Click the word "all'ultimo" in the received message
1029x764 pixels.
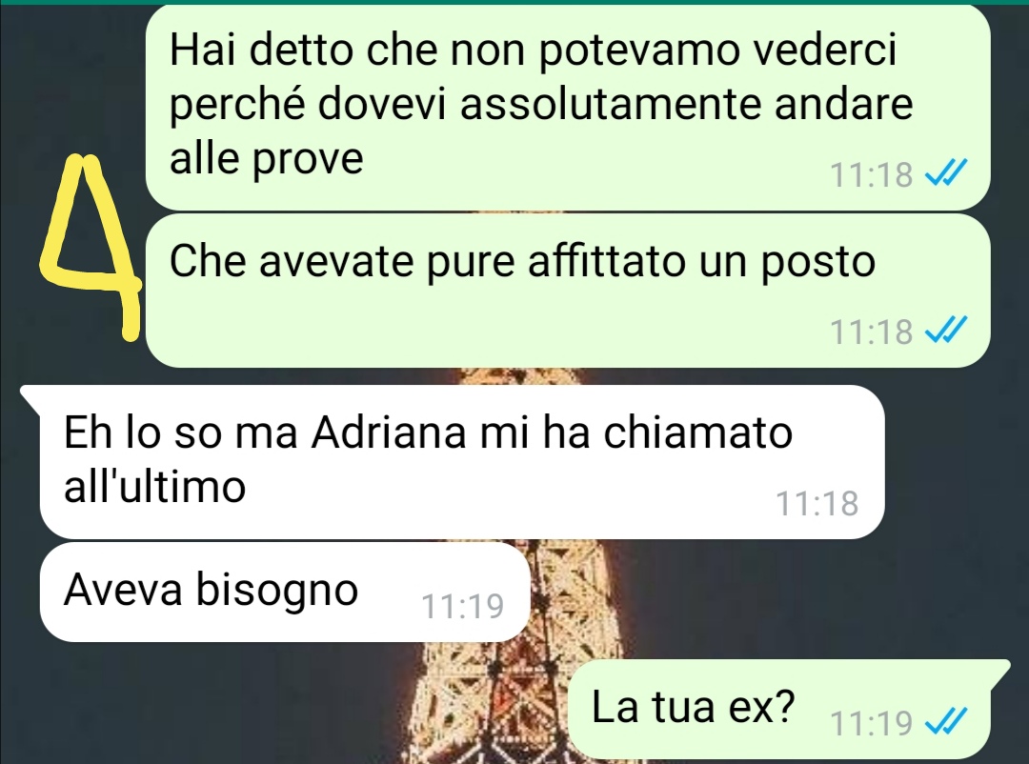tap(155, 487)
